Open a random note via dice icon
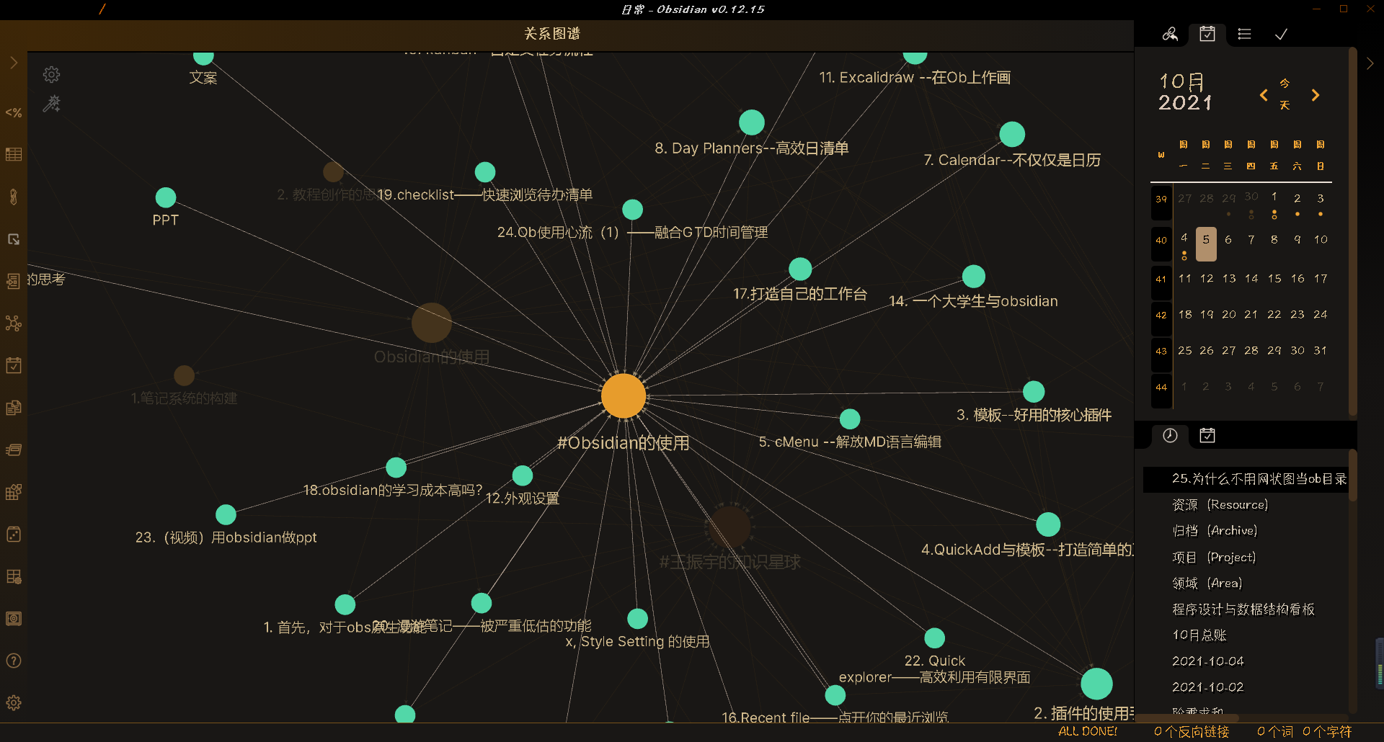 14,534
